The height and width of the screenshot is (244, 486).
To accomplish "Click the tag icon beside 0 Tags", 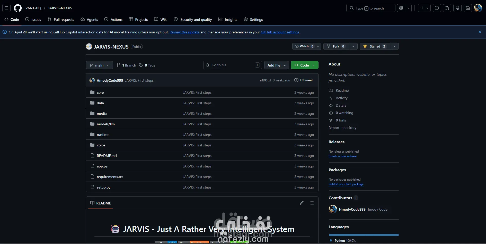I will pos(141,65).
